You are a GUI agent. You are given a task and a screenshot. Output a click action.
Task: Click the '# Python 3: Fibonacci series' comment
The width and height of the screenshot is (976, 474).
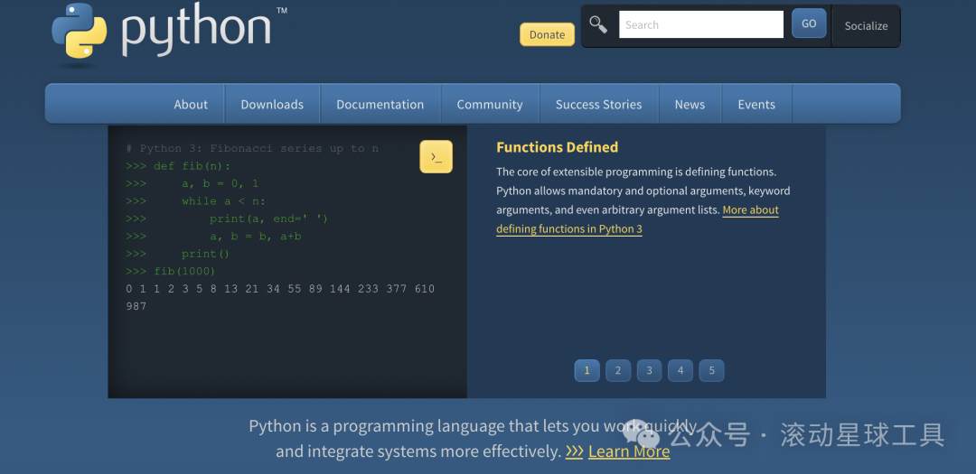[252, 149]
